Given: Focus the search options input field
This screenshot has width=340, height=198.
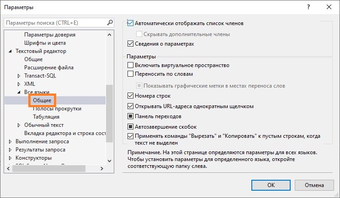Looking at the screenshot, I should (x=54, y=23).
